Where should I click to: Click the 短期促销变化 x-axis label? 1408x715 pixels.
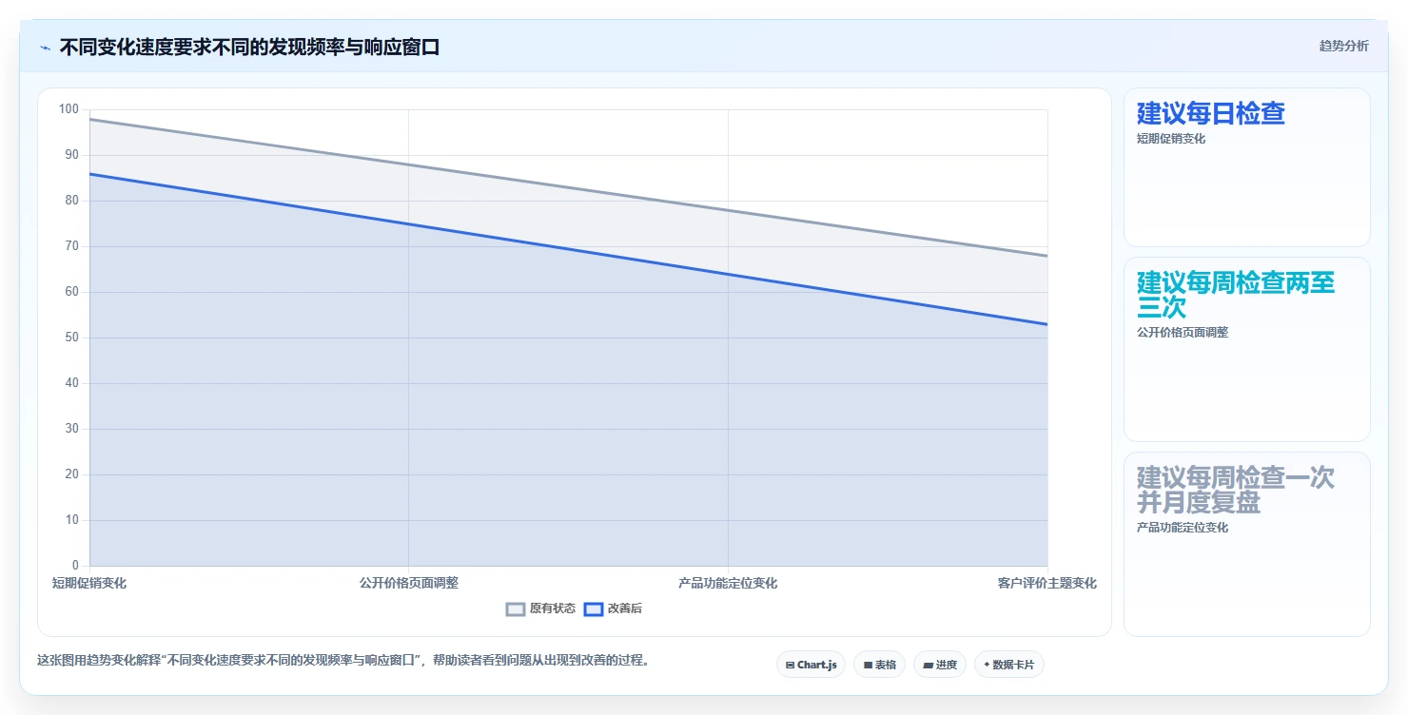tap(89, 584)
